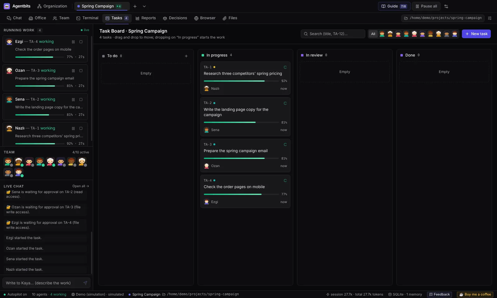Open all live chat messages
This screenshot has width=497, height=298.
click(81, 186)
